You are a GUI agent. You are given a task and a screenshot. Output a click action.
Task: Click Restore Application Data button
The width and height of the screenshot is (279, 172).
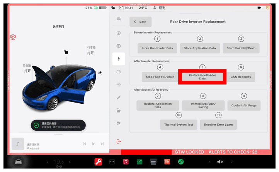click(x=158, y=105)
